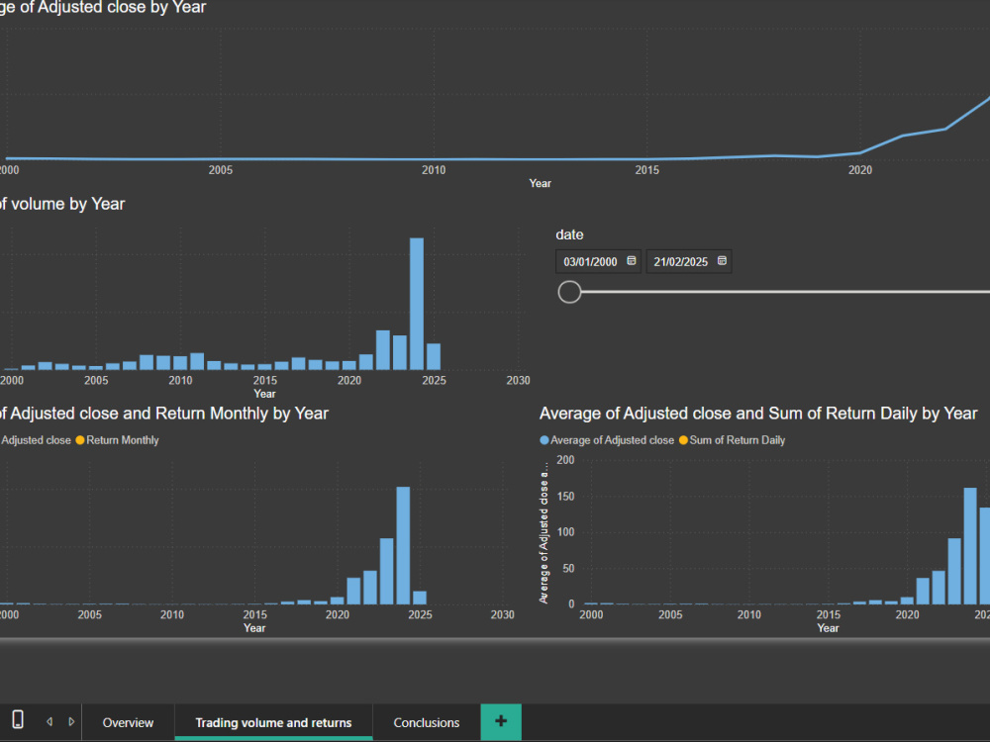Click the date slider left handle
This screenshot has width=990, height=742.
(569, 292)
